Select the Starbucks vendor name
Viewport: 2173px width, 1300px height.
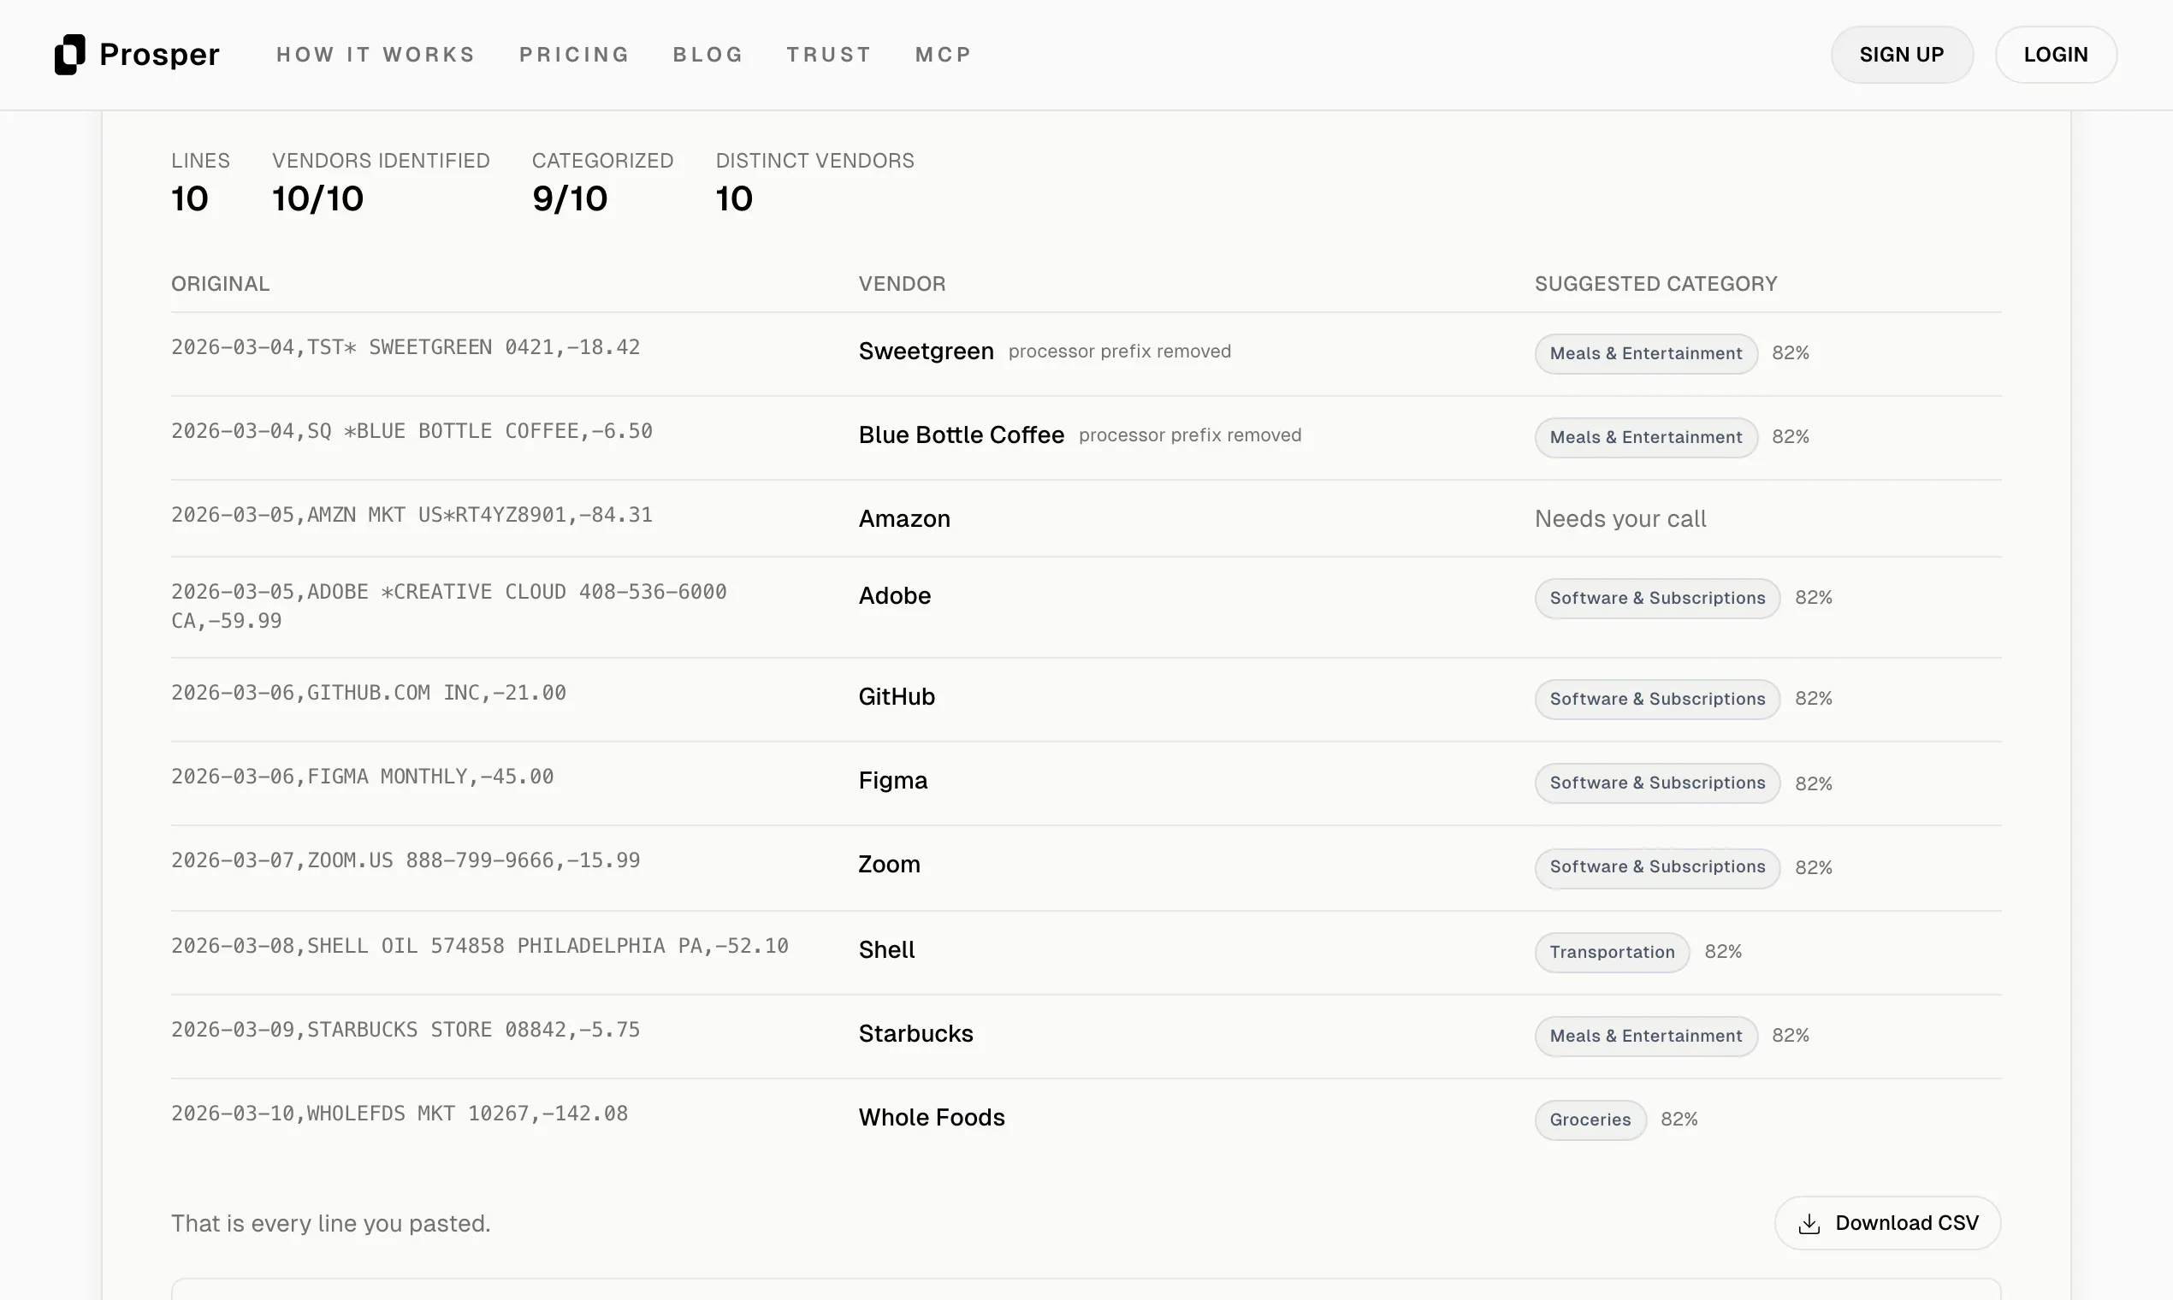[915, 1034]
